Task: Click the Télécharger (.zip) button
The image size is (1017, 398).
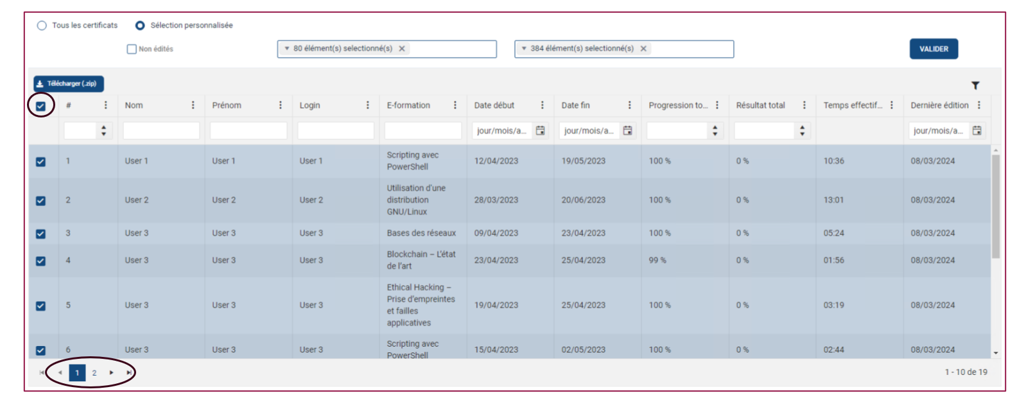Action: click(69, 83)
